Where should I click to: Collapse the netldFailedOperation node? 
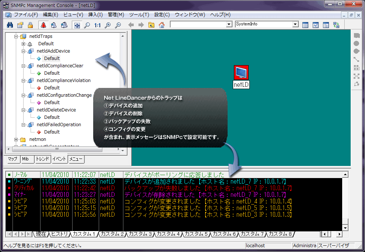[23, 125]
